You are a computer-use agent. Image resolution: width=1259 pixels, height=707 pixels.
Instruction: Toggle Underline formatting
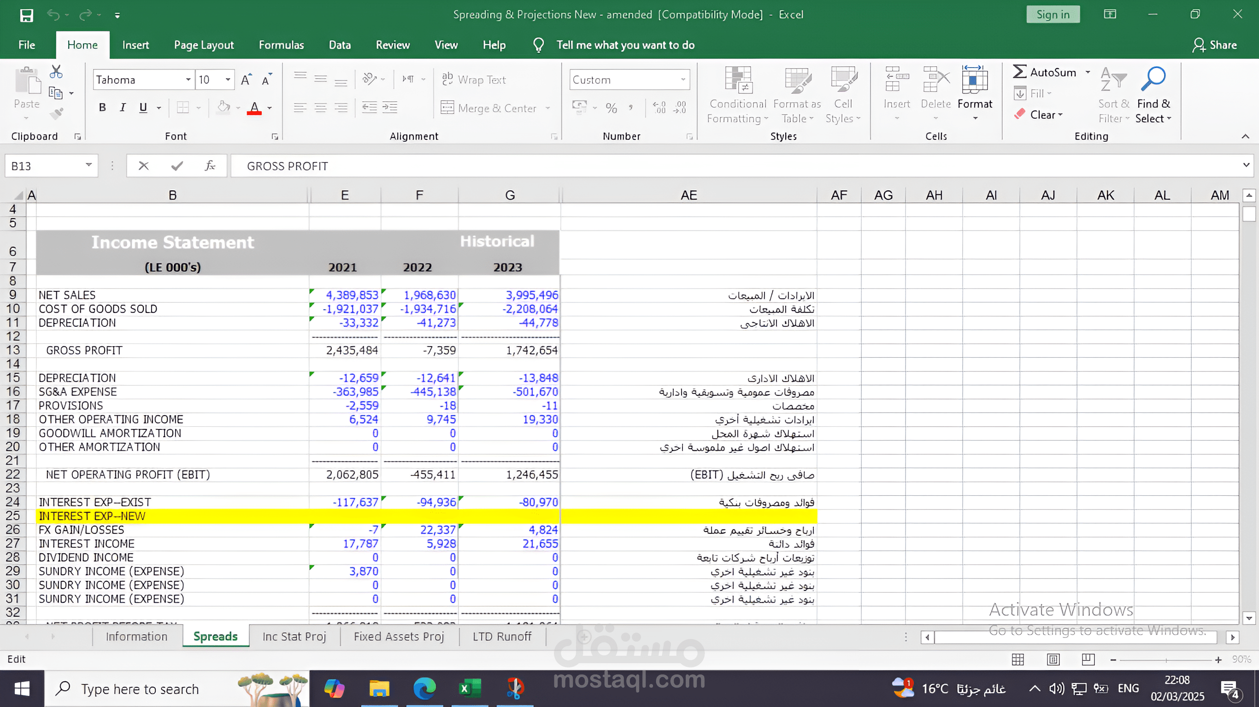(143, 107)
